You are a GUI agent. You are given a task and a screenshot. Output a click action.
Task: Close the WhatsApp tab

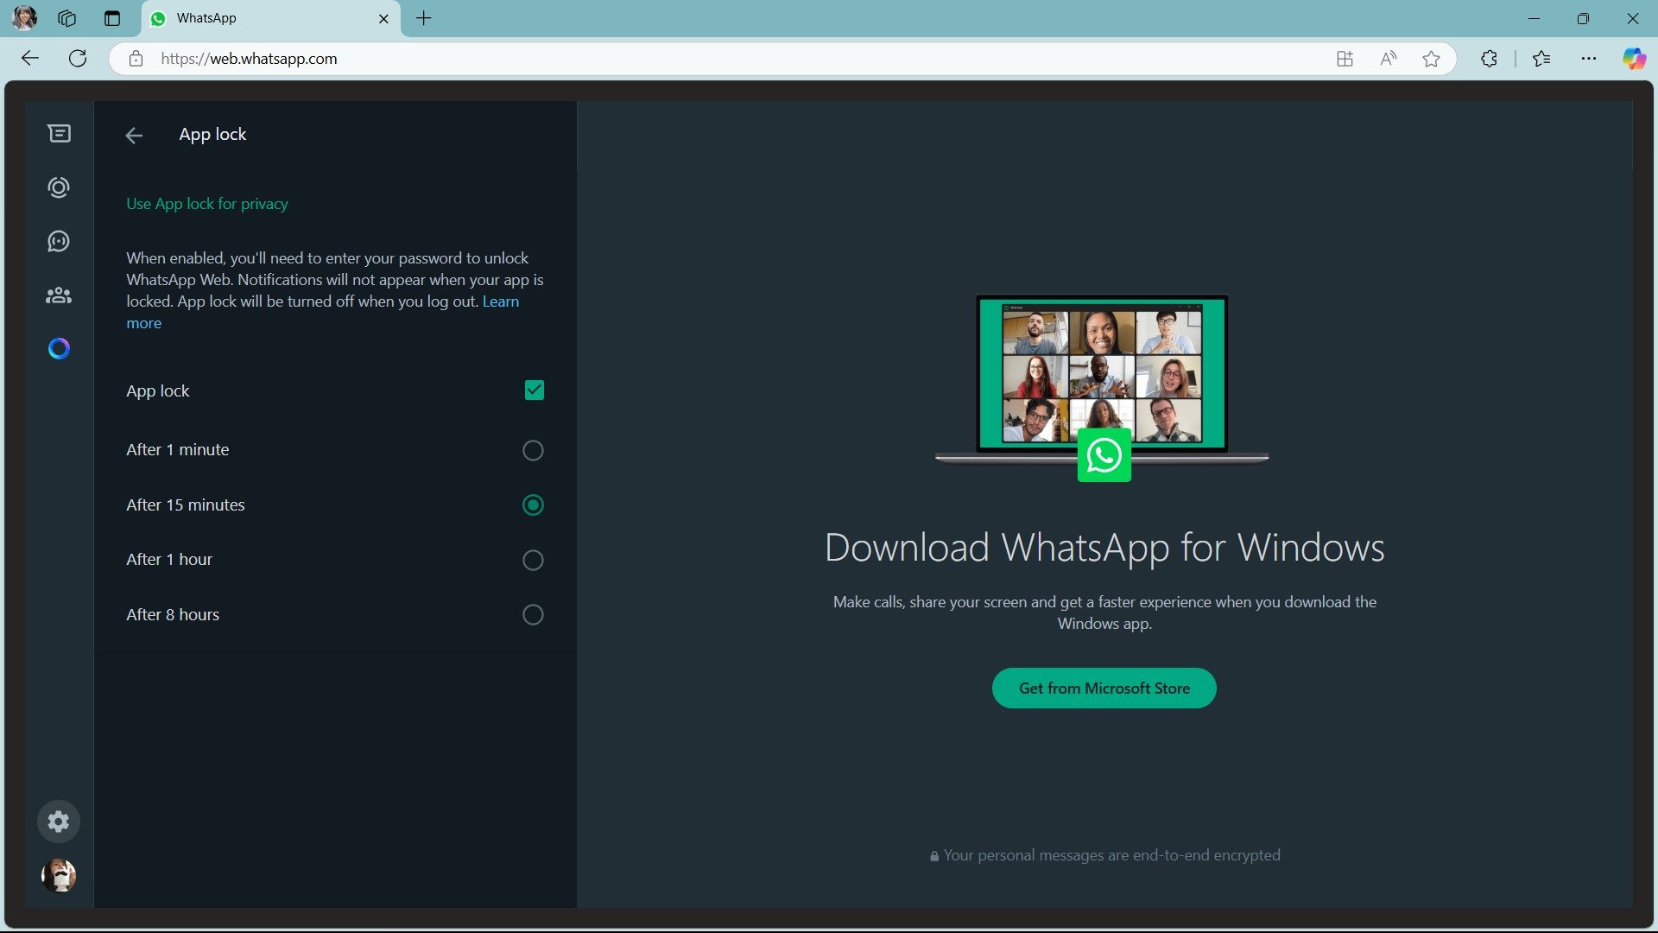click(x=383, y=18)
